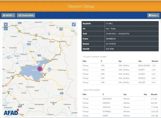Expand the Detay menu
The image size is (161, 118).
153,15
